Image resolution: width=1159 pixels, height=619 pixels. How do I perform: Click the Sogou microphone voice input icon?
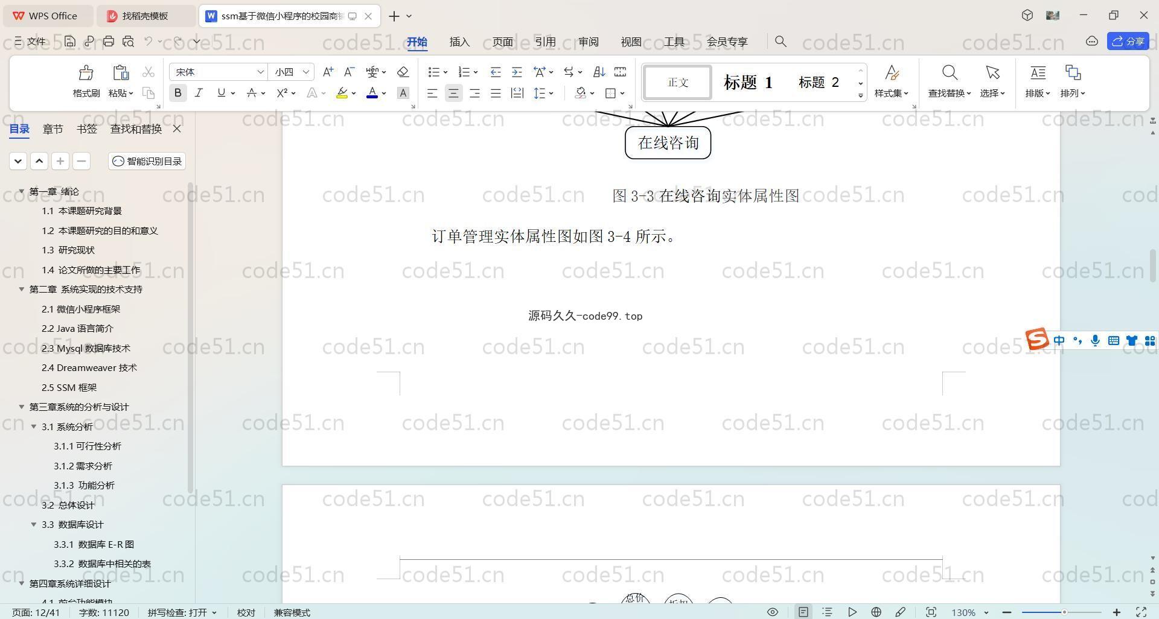pyautogui.click(x=1095, y=341)
